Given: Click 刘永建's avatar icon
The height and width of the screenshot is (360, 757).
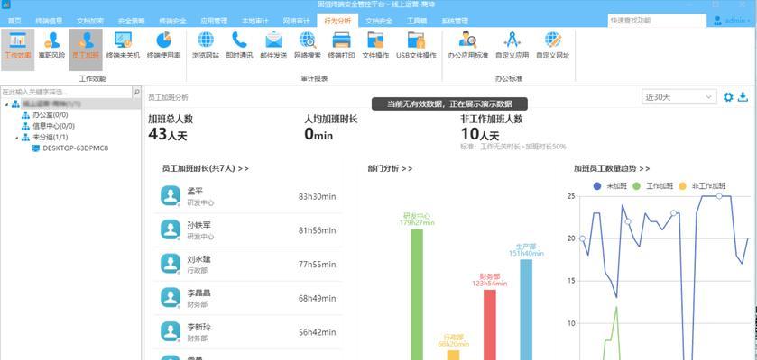Looking at the screenshot, I should (170, 264).
